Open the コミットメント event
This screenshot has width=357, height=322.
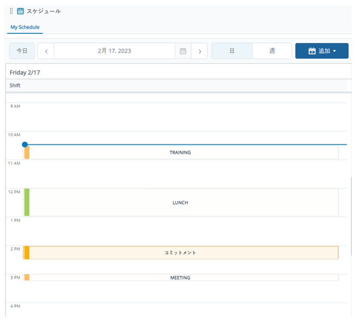pyautogui.click(x=181, y=252)
